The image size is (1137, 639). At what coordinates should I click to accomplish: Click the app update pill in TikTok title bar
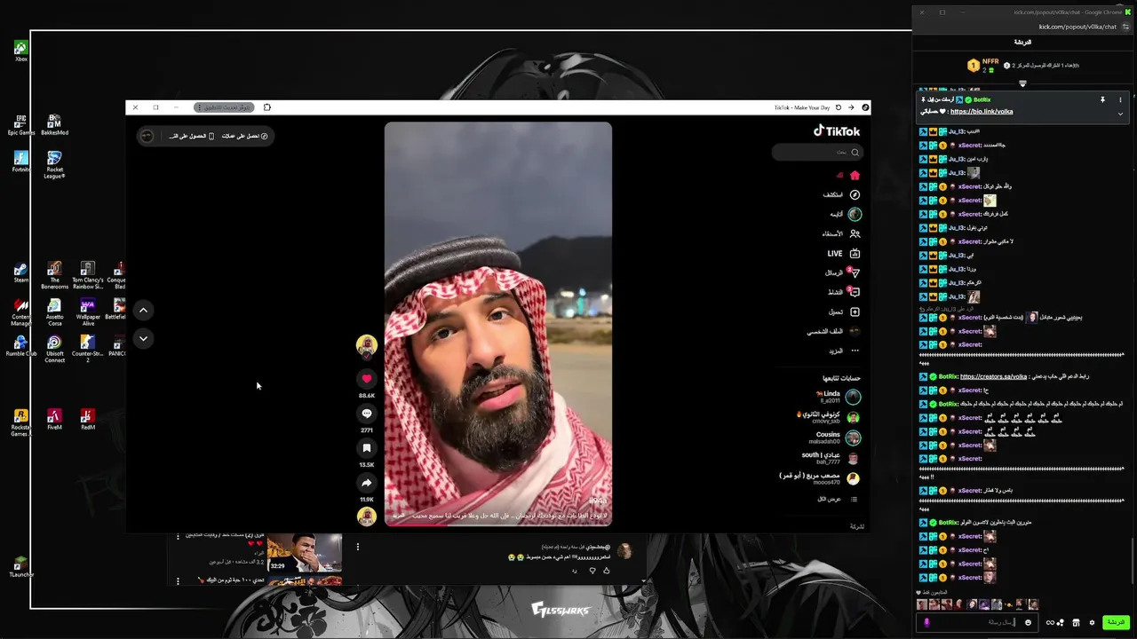coord(224,107)
